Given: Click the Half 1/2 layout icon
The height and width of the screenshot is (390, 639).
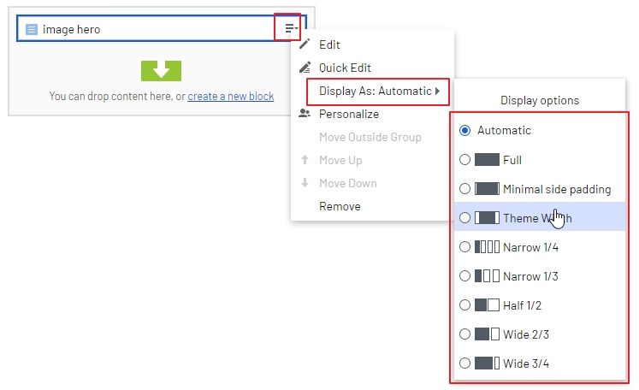Looking at the screenshot, I should click(487, 305).
